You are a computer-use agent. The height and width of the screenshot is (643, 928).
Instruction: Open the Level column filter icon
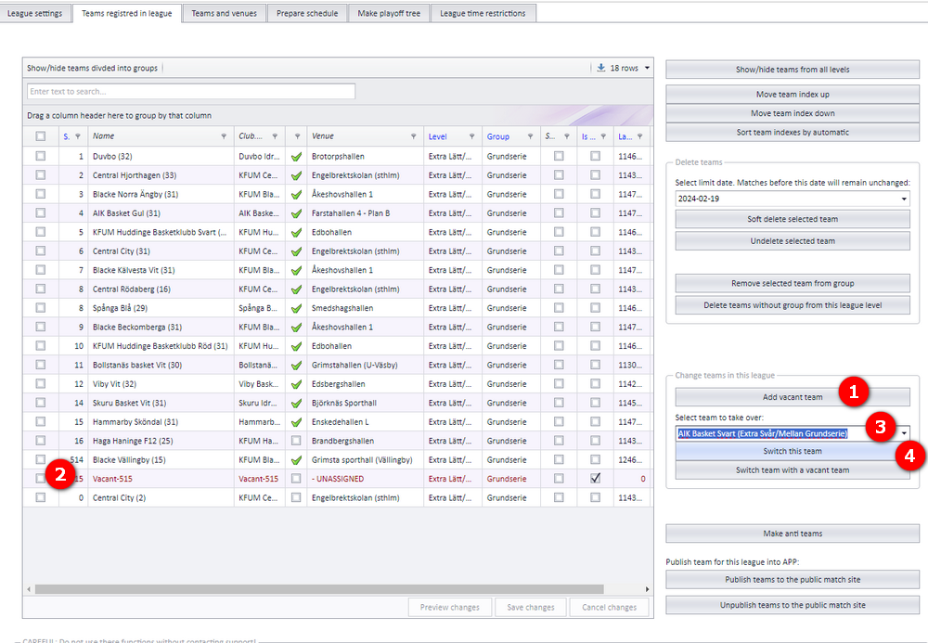tap(471, 136)
